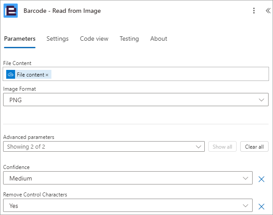
Task: Switch to the Settings tab
Action: 58,38
